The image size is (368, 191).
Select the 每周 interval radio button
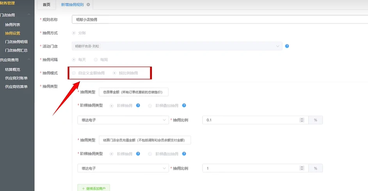pyautogui.click(x=96, y=60)
